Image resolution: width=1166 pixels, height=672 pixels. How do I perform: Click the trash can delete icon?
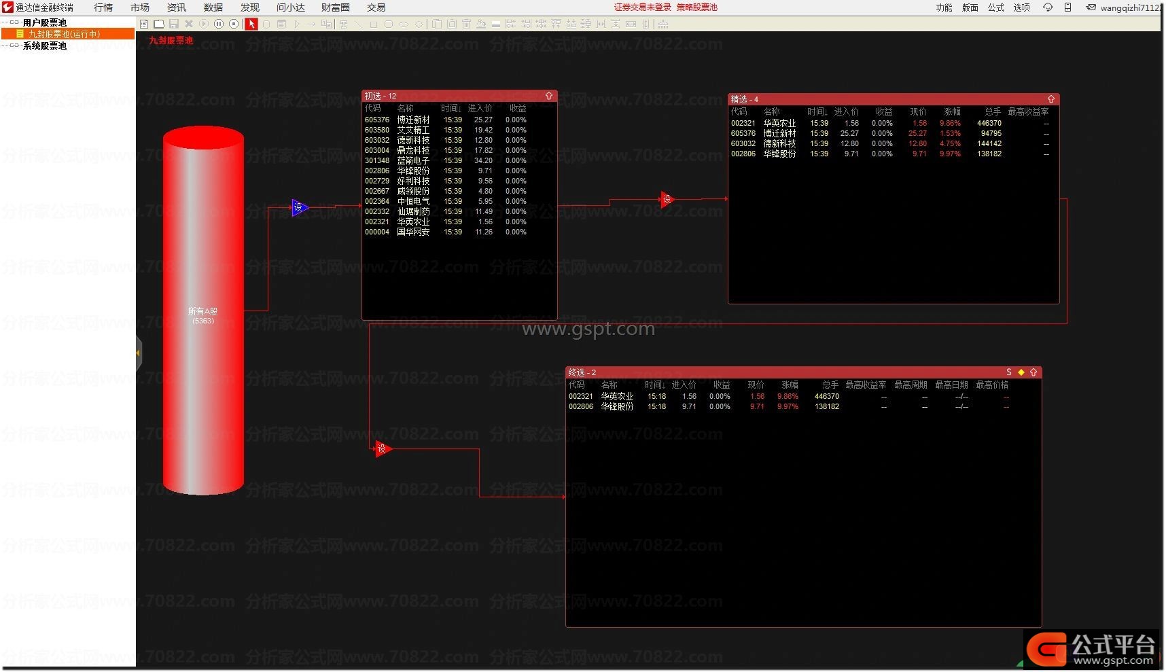pos(466,24)
